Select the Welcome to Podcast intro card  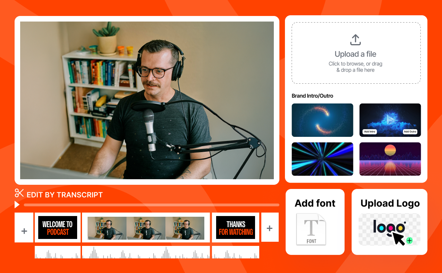58,228
